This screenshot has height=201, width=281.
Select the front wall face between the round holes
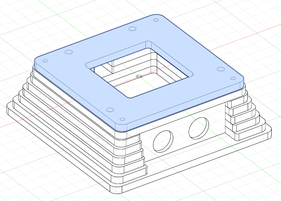click(180, 135)
